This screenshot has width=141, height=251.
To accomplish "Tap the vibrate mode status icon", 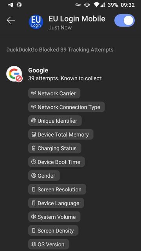I will point(87,5).
